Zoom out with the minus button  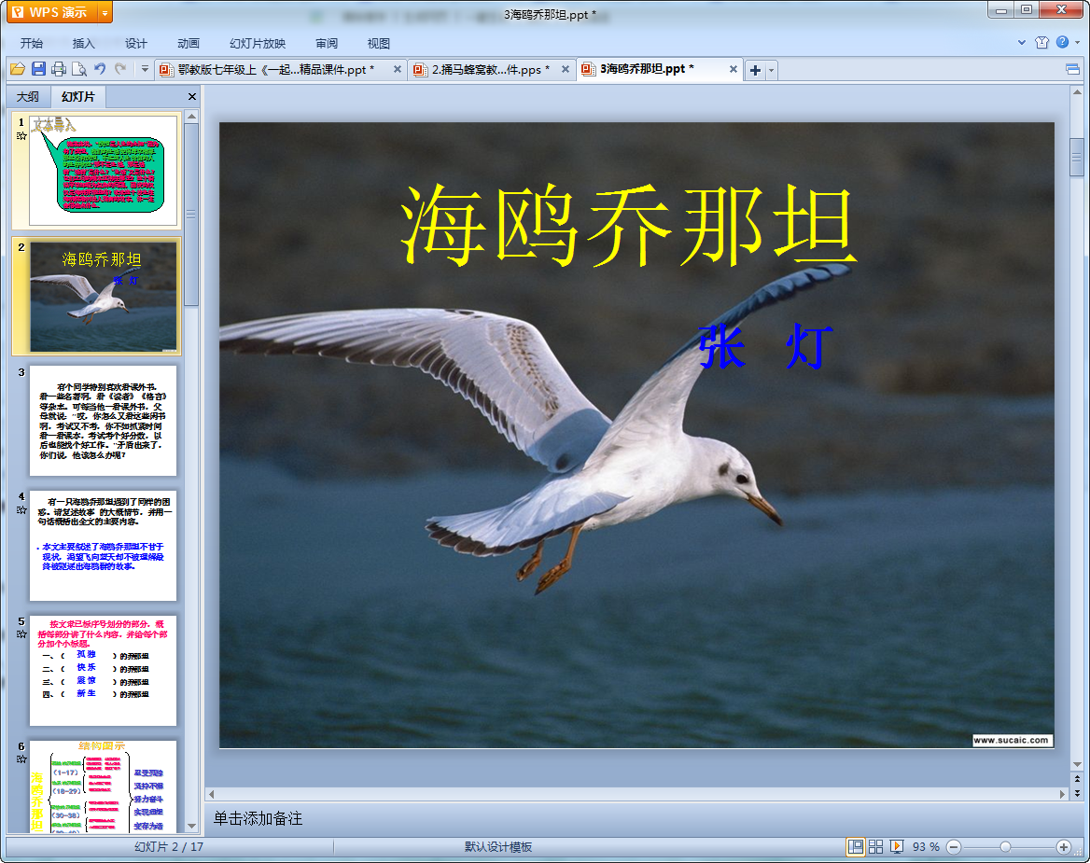click(x=954, y=847)
